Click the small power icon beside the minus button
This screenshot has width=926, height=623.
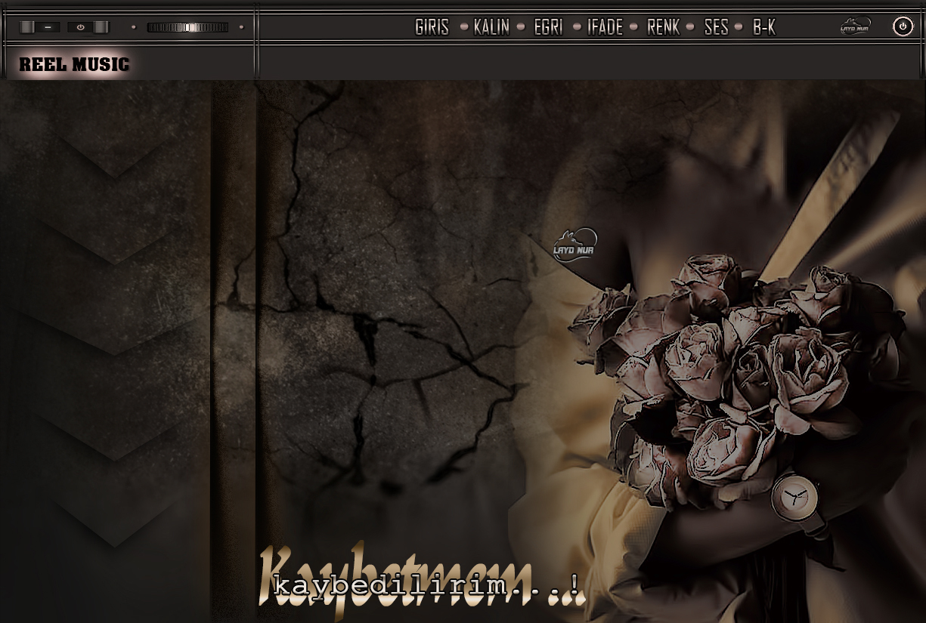tap(81, 27)
